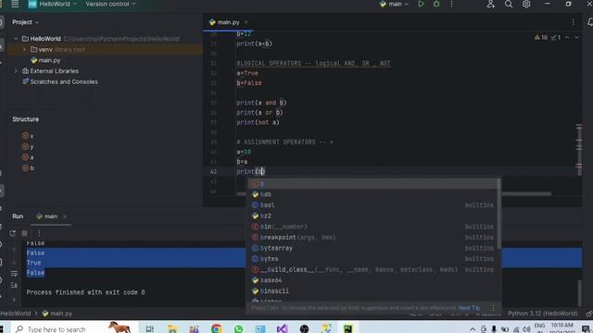This screenshot has height=333, width=593.
Task: Select variable b in Structure panel
Action: [x=28, y=168]
